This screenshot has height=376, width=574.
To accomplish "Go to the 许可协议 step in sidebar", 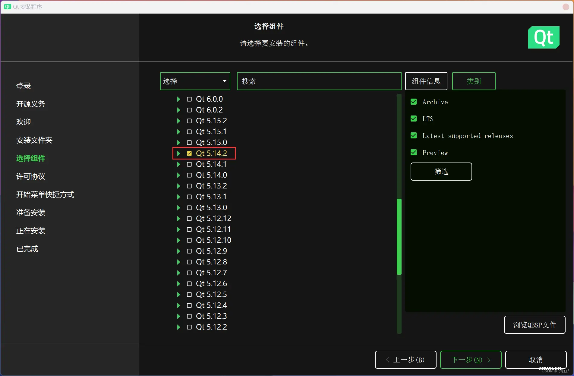I will click(x=31, y=176).
